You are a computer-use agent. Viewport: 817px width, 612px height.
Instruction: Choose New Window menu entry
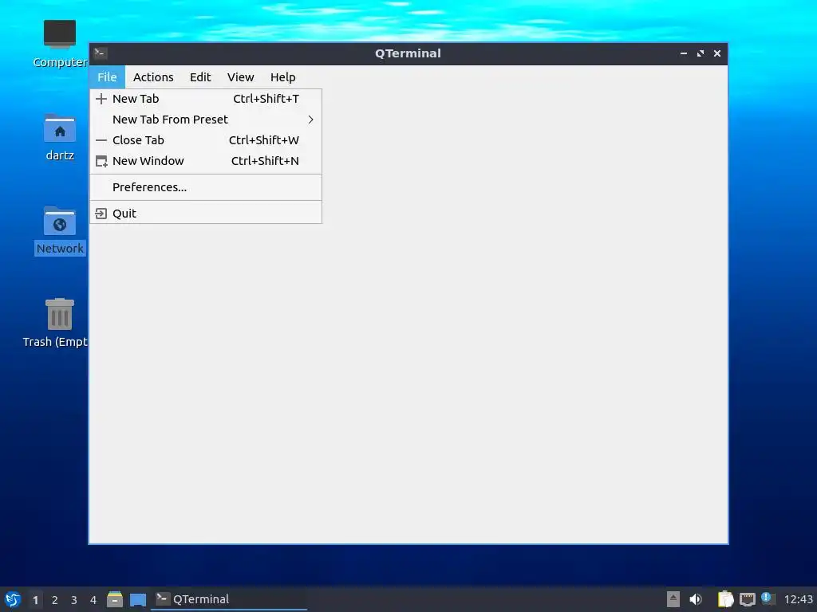(x=206, y=161)
